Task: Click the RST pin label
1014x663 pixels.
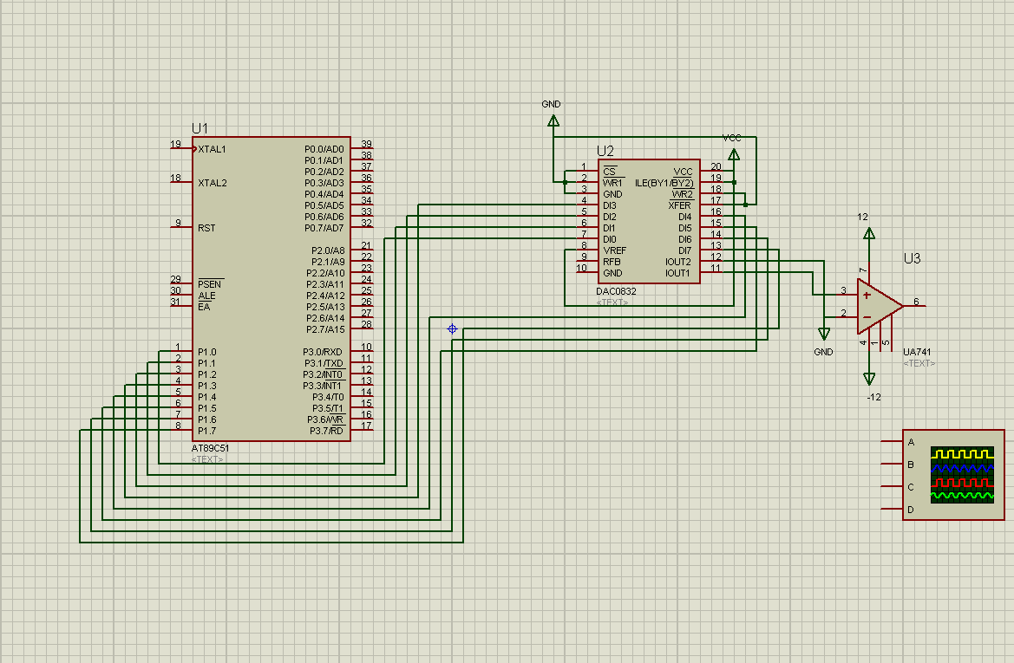Action: (206, 228)
